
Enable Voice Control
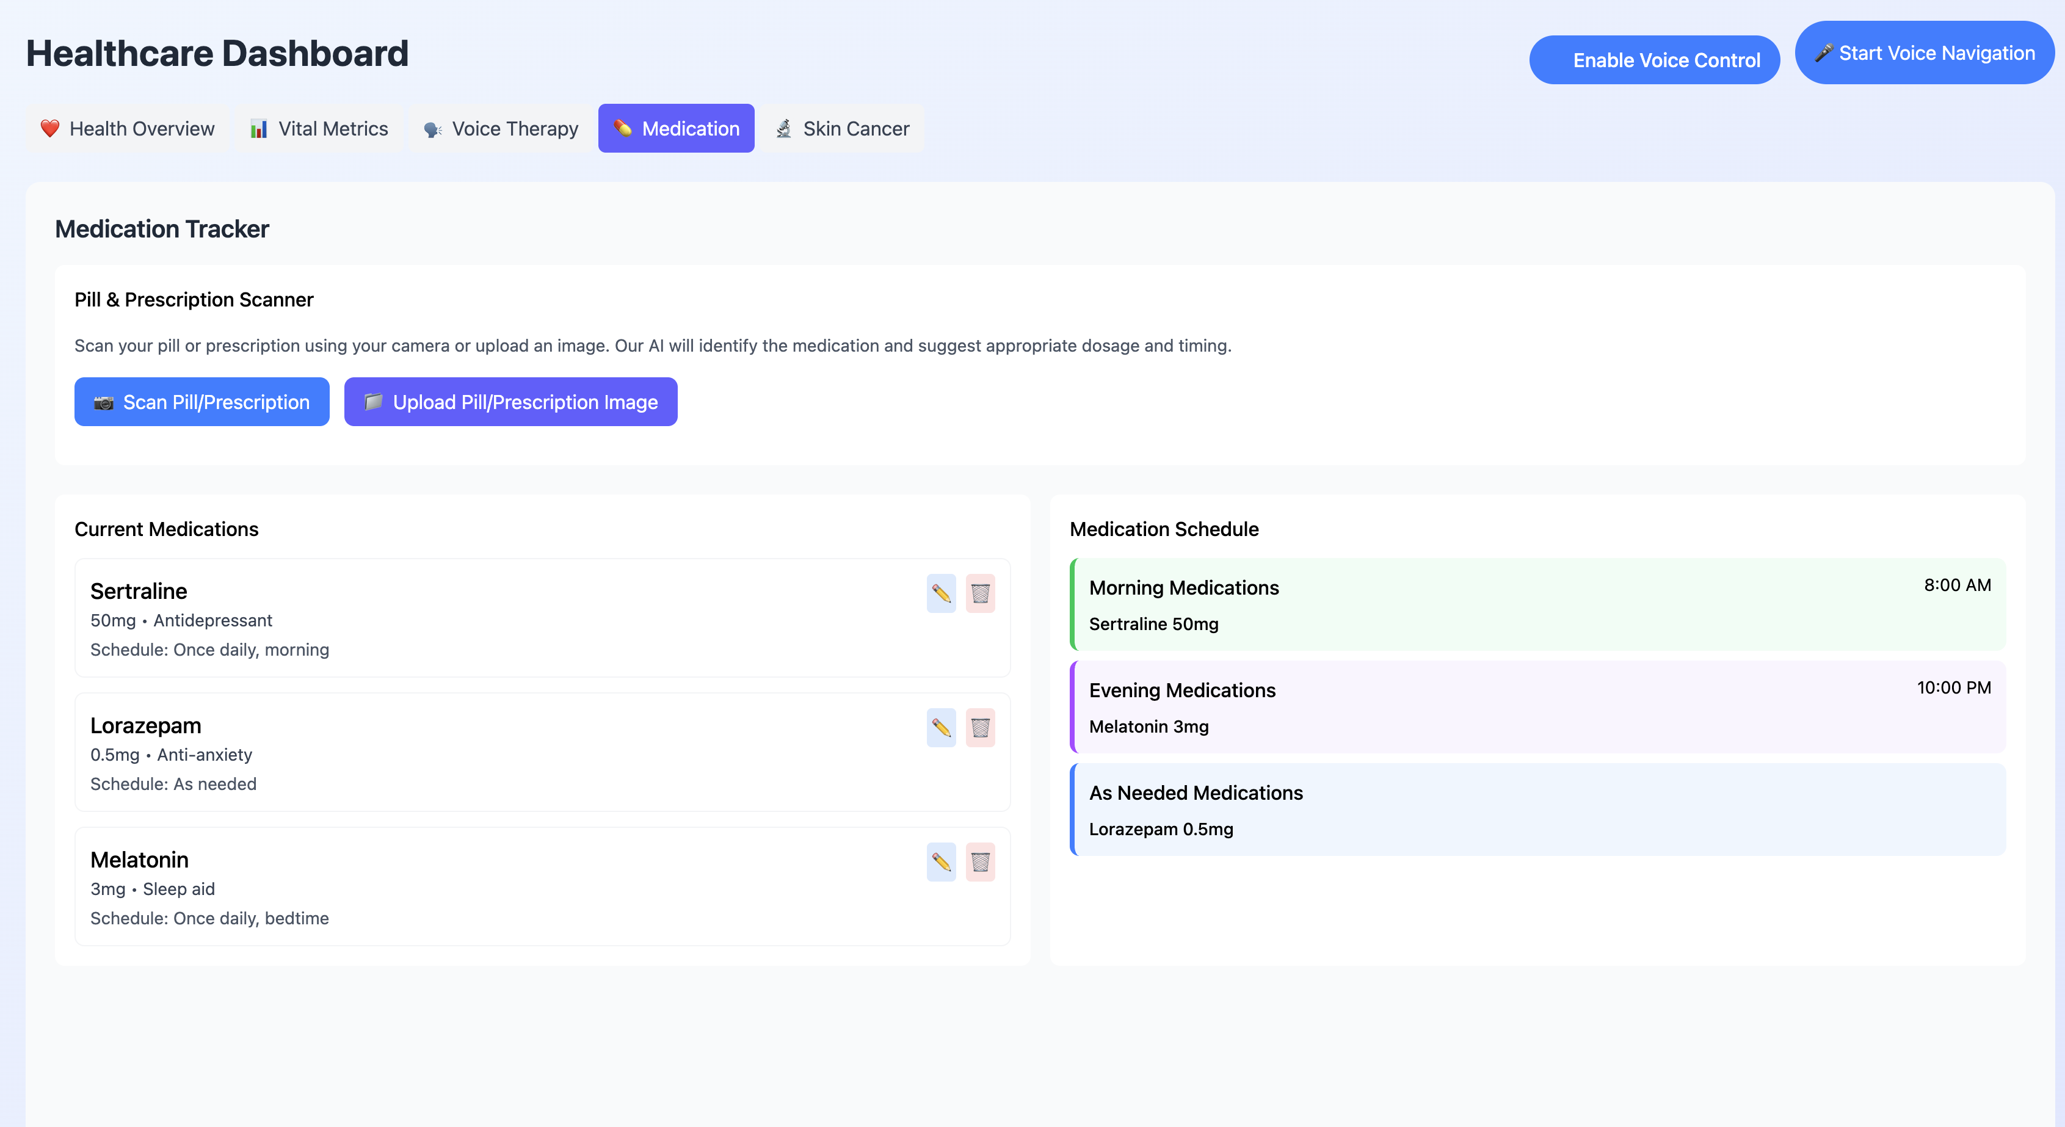(x=1653, y=60)
